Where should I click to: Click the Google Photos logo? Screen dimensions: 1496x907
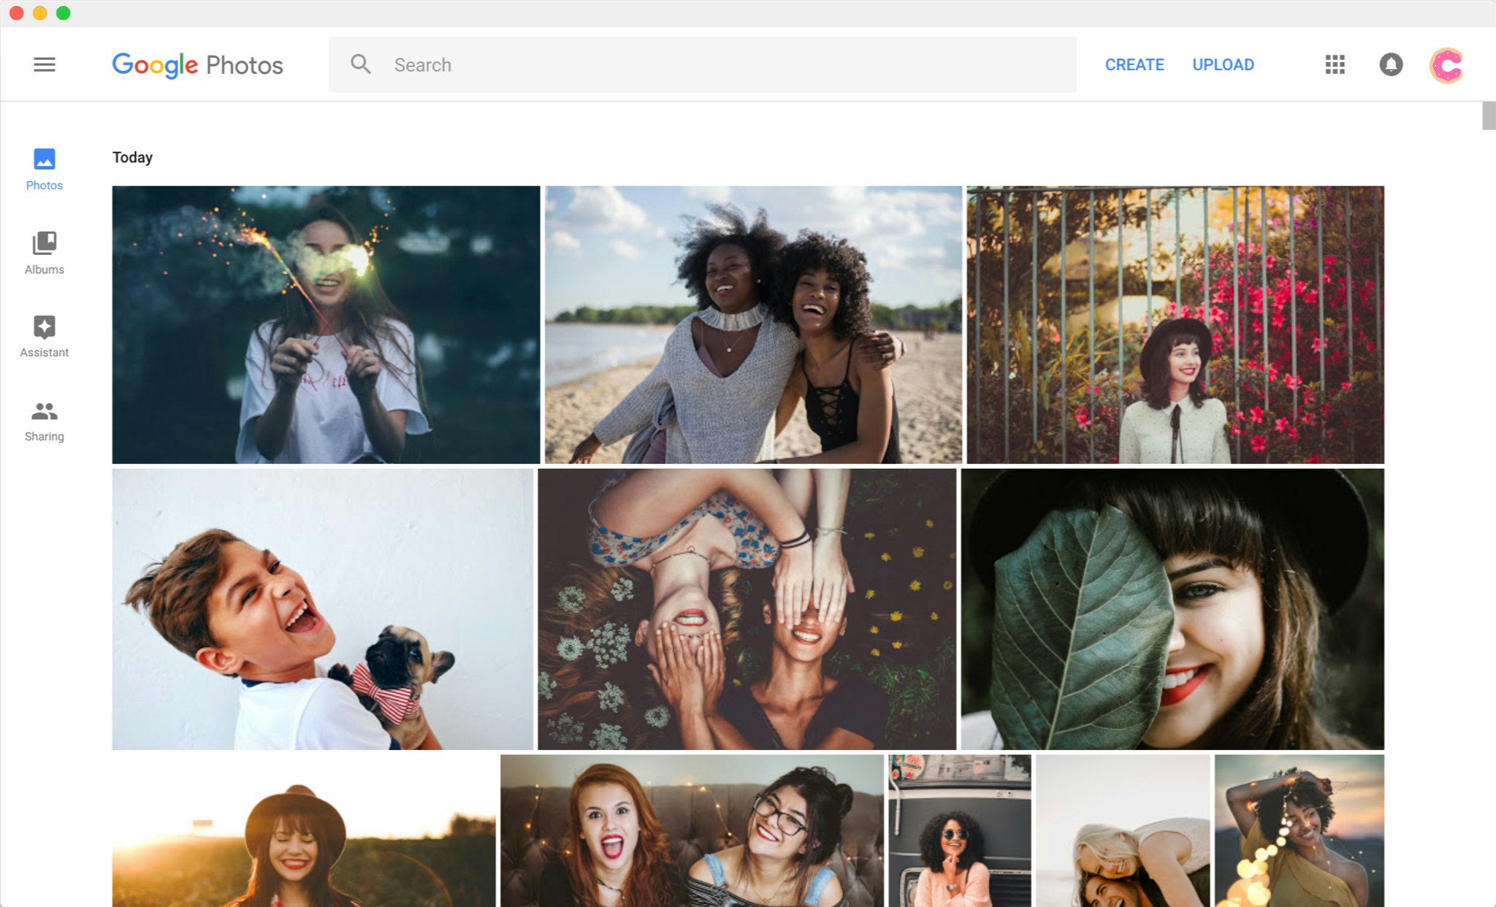(197, 64)
